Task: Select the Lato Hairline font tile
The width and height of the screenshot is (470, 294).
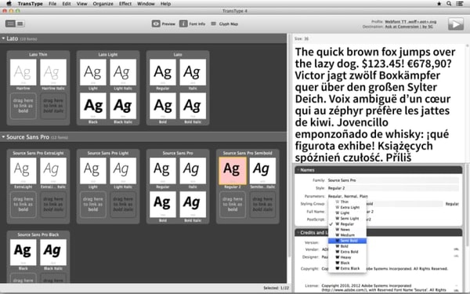Action: pos(23,72)
